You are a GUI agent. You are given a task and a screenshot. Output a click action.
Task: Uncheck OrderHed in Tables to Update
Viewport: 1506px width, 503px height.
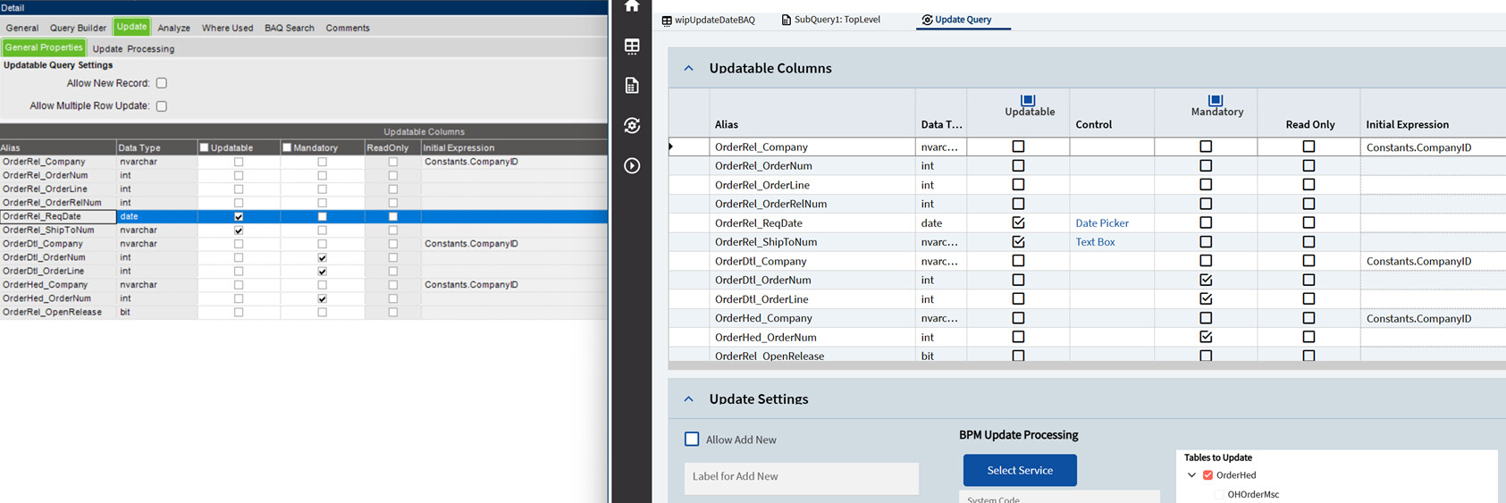coord(1207,475)
